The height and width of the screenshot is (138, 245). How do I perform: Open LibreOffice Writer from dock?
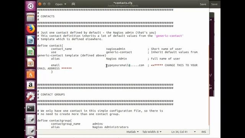[x=31, y=40]
